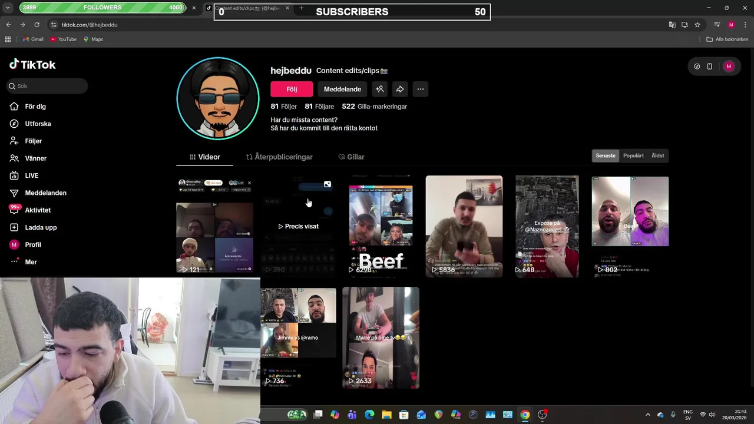
Task: Select the Videor tab
Action: (205, 157)
